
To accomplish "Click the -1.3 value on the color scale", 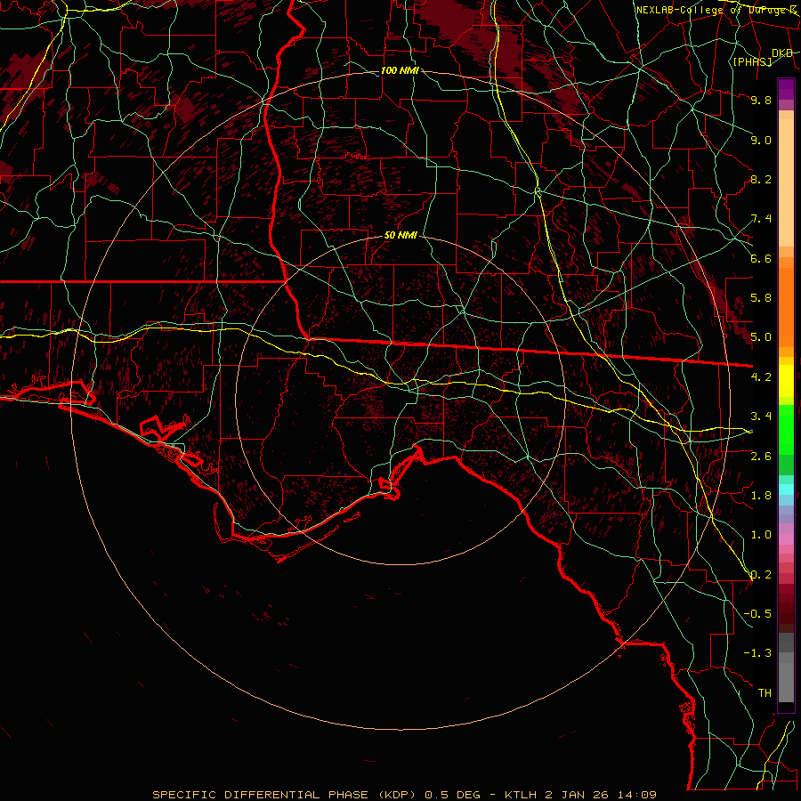I will [757, 653].
